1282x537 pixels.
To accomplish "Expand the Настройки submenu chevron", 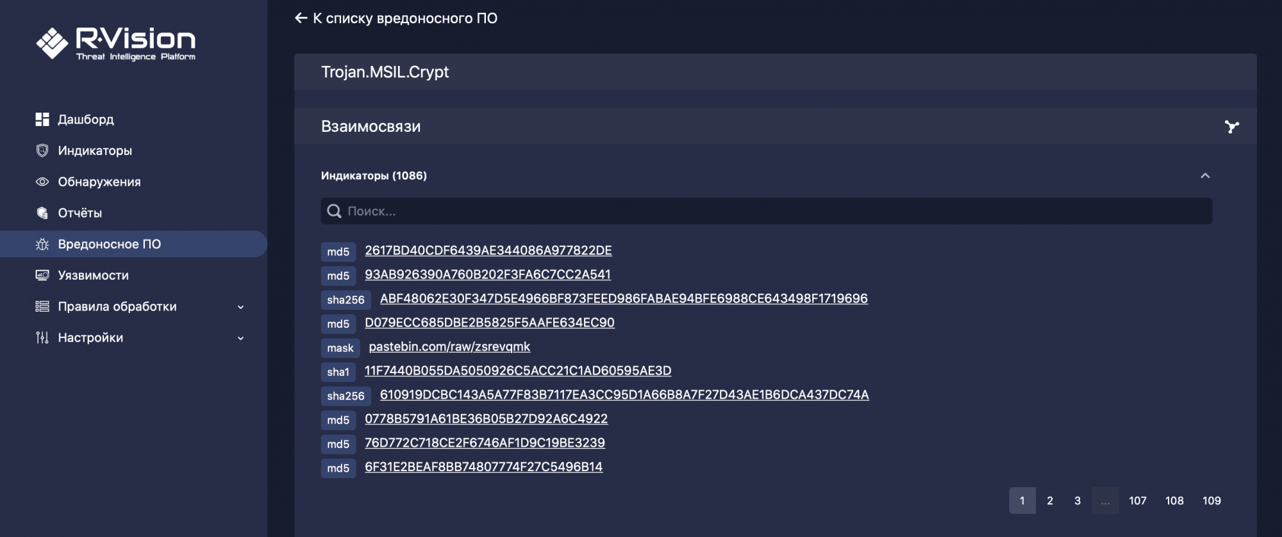I will 240,338.
